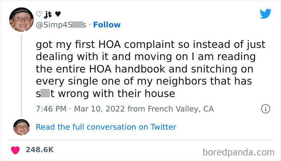Image resolution: width=281 pixels, height=161 pixels.
Task: Click the outlined heart before the name jt
Action: (x=39, y=14)
